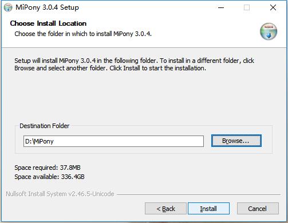The height and width of the screenshot is (223, 288).
Task: Close the MiPony 3.0.4 Setup dialog
Action: [273, 7]
